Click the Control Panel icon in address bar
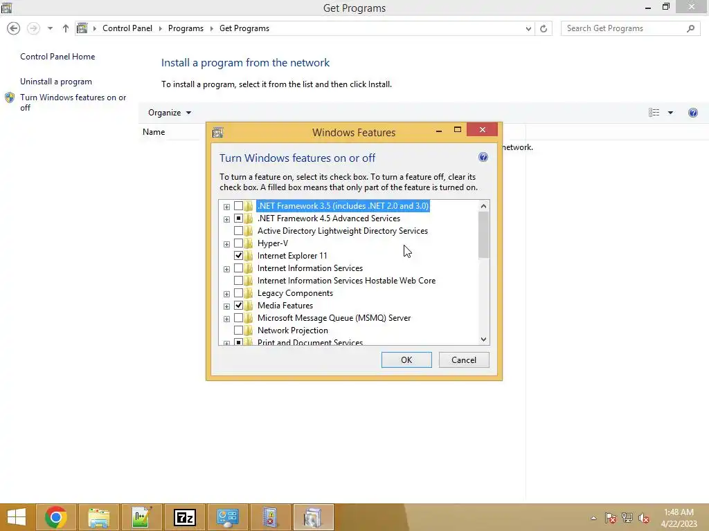The image size is (709, 531). pyautogui.click(x=82, y=28)
